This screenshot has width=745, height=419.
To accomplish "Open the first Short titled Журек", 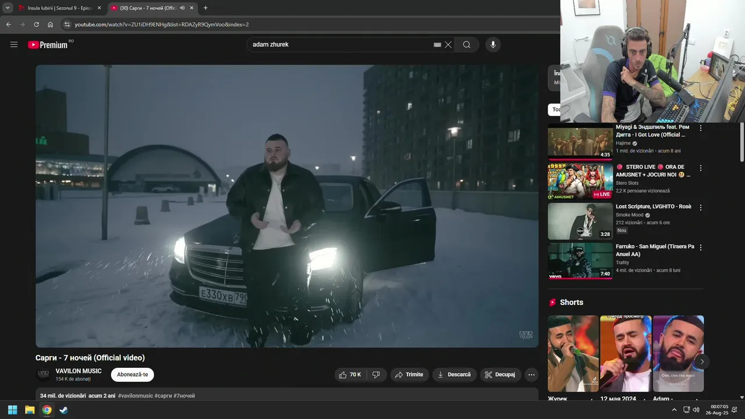I will point(573,354).
